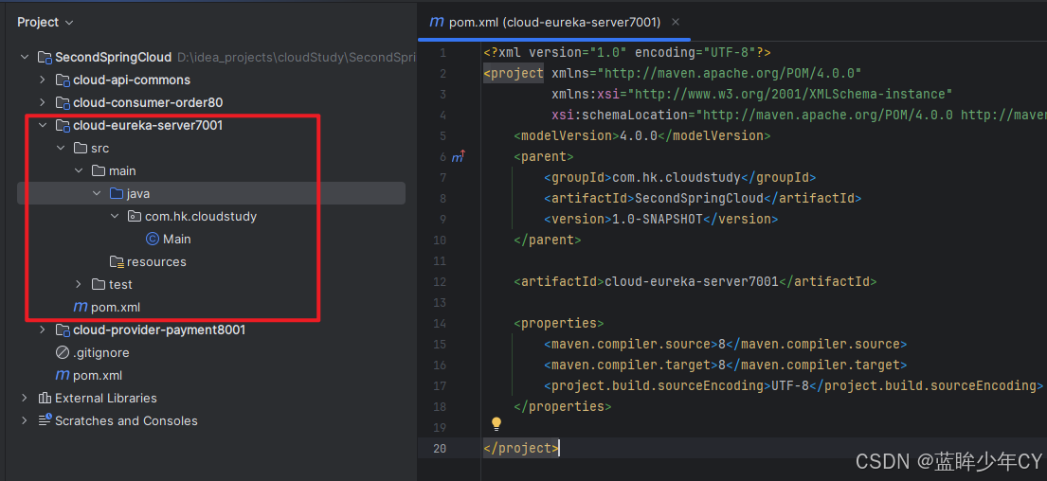Image resolution: width=1047 pixels, height=481 pixels.
Task: Select the .gitignore file
Action: (100, 352)
